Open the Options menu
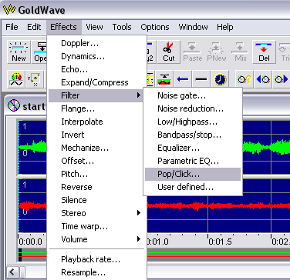The width and height of the screenshot is (290, 280). (155, 27)
